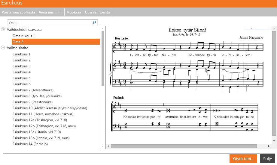Pick Esirukous 5 in content list
This screenshot has height=165, width=277.
21,78
